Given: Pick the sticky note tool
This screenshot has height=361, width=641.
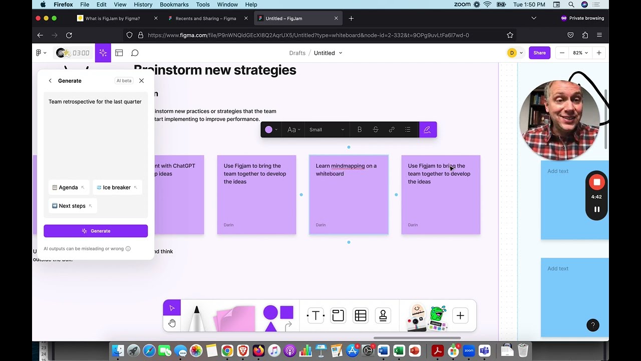Looking at the screenshot, I should tap(235, 319).
